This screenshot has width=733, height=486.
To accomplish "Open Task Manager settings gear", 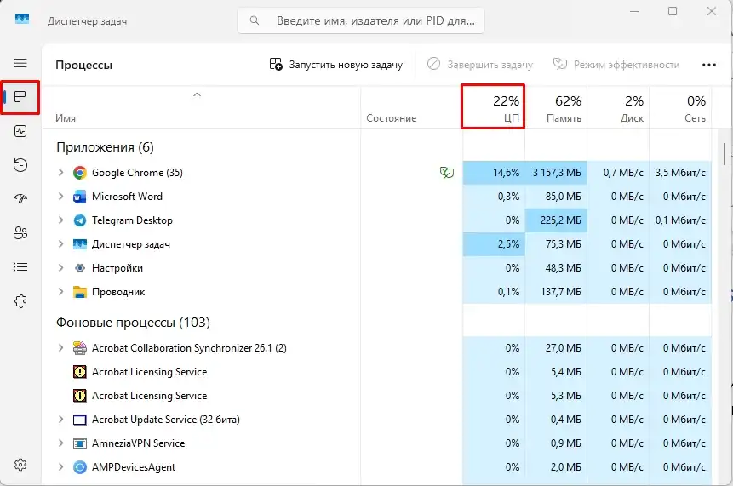I will tap(20, 465).
